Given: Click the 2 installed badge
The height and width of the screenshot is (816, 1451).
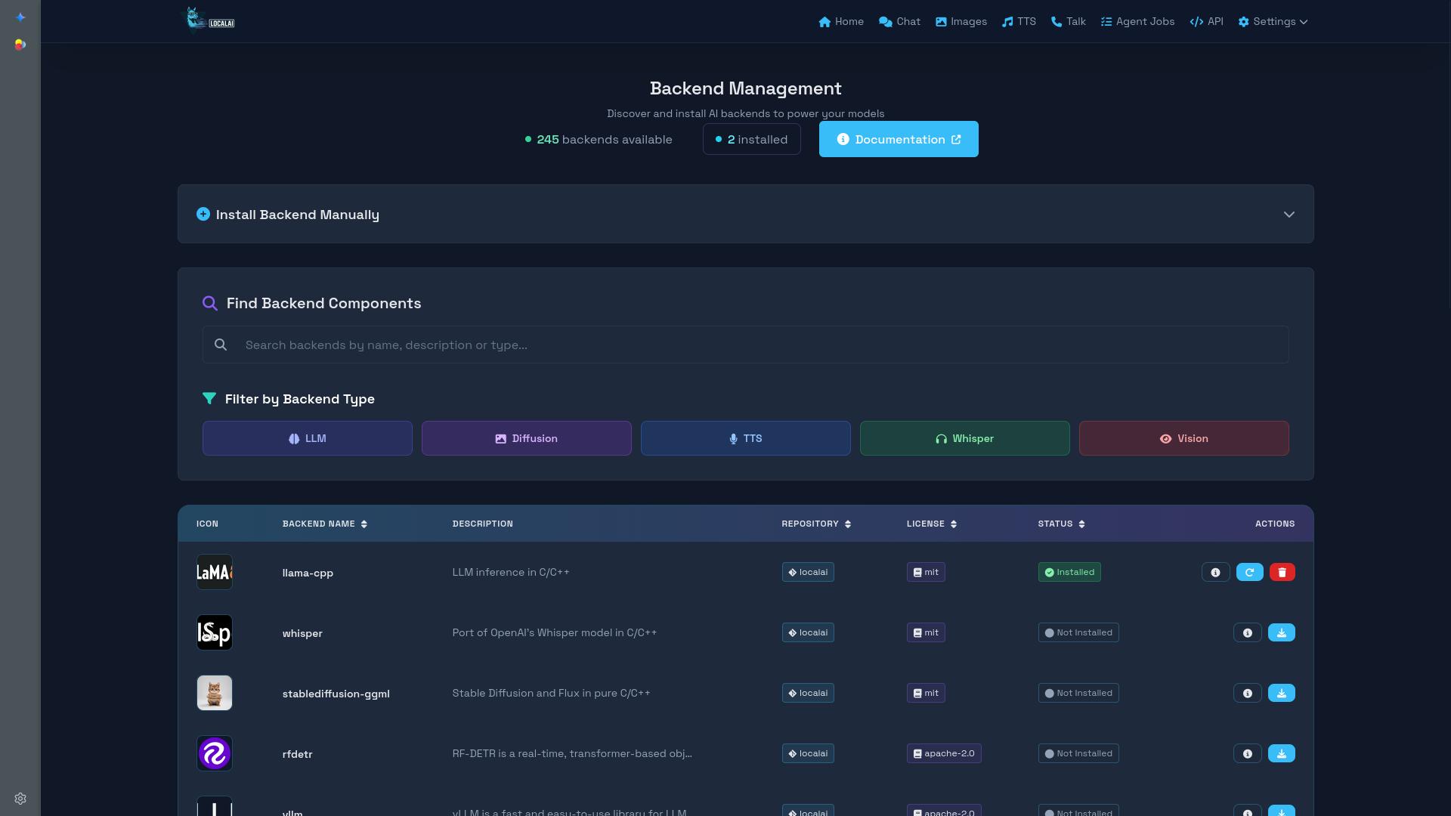Looking at the screenshot, I should pos(751,139).
